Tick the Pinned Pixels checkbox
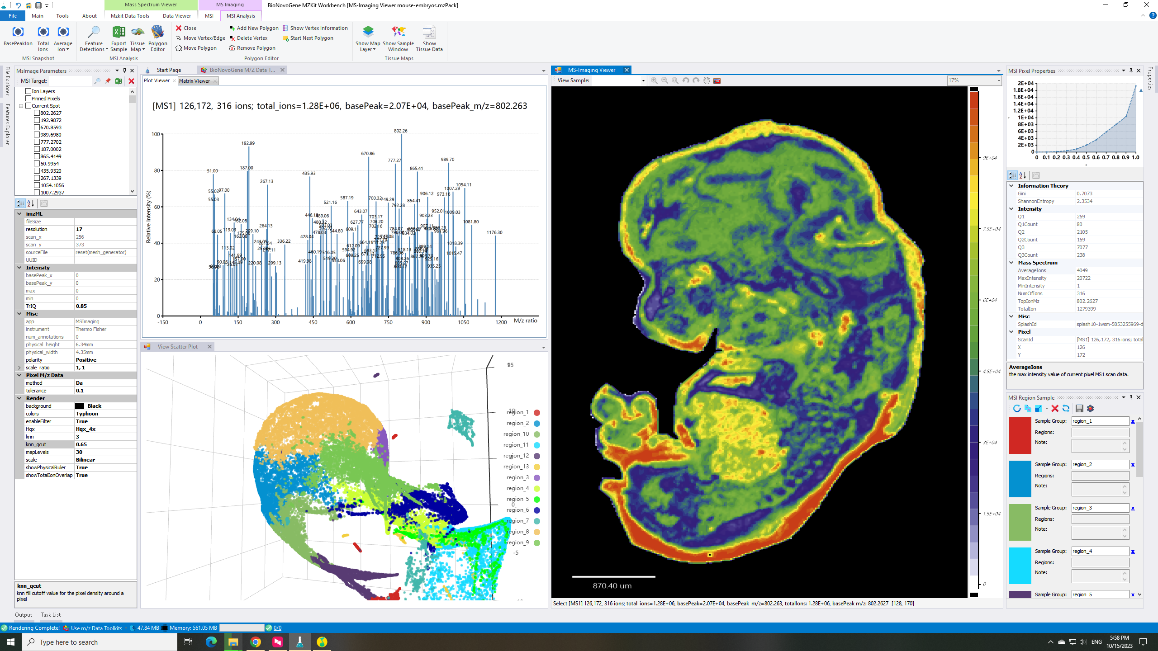The width and height of the screenshot is (1158, 651). 28,99
